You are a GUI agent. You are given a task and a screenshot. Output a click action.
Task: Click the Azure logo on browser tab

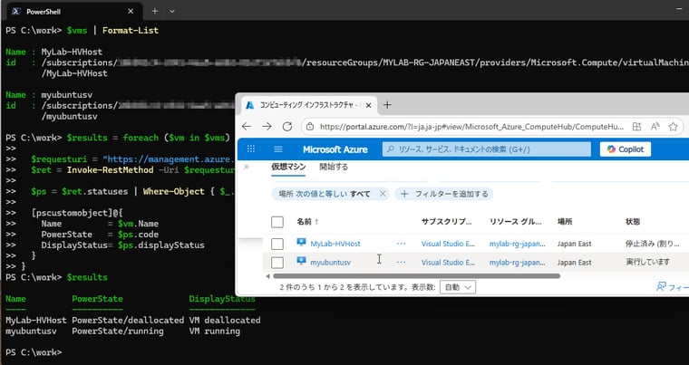249,105
